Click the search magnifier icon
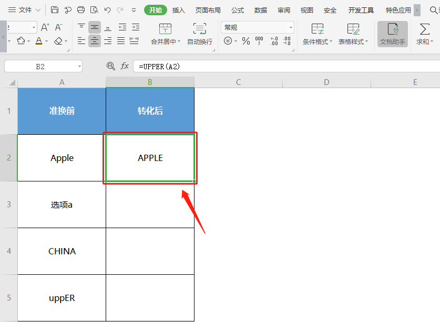 (434, 10)
